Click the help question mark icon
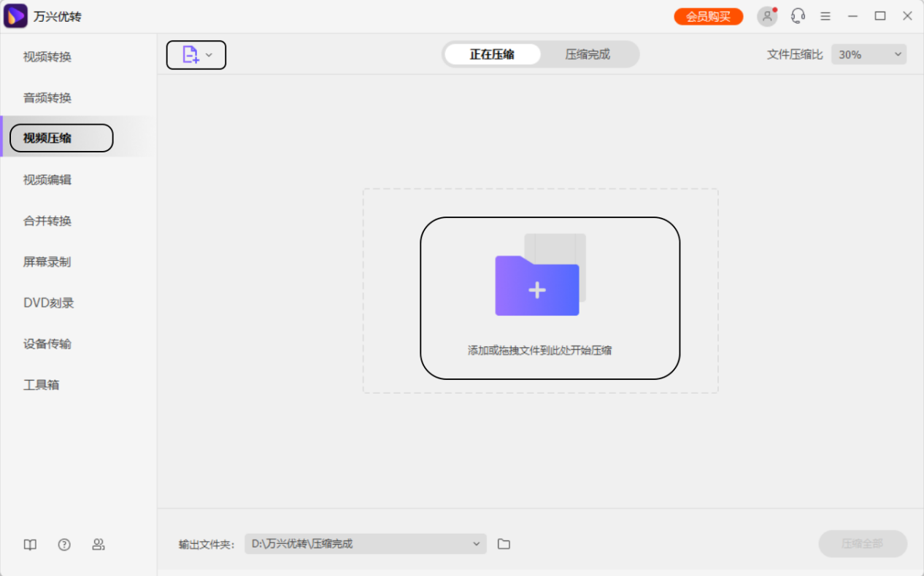The image size is (924, 576). 63,544
